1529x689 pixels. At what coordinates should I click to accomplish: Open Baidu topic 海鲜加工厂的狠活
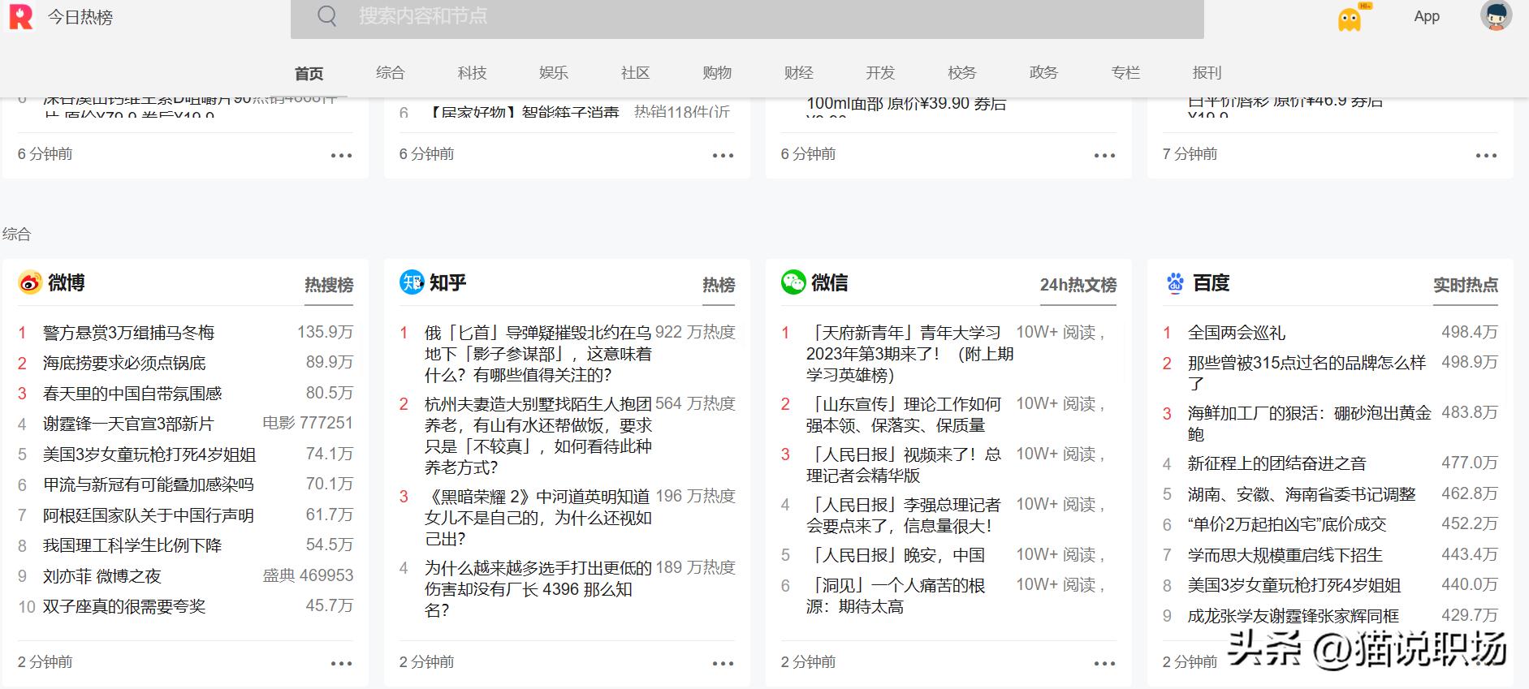tap(1309, 423)
